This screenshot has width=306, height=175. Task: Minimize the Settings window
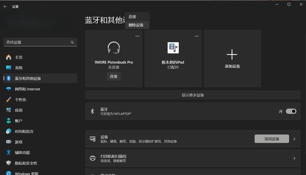pos(277,4)
